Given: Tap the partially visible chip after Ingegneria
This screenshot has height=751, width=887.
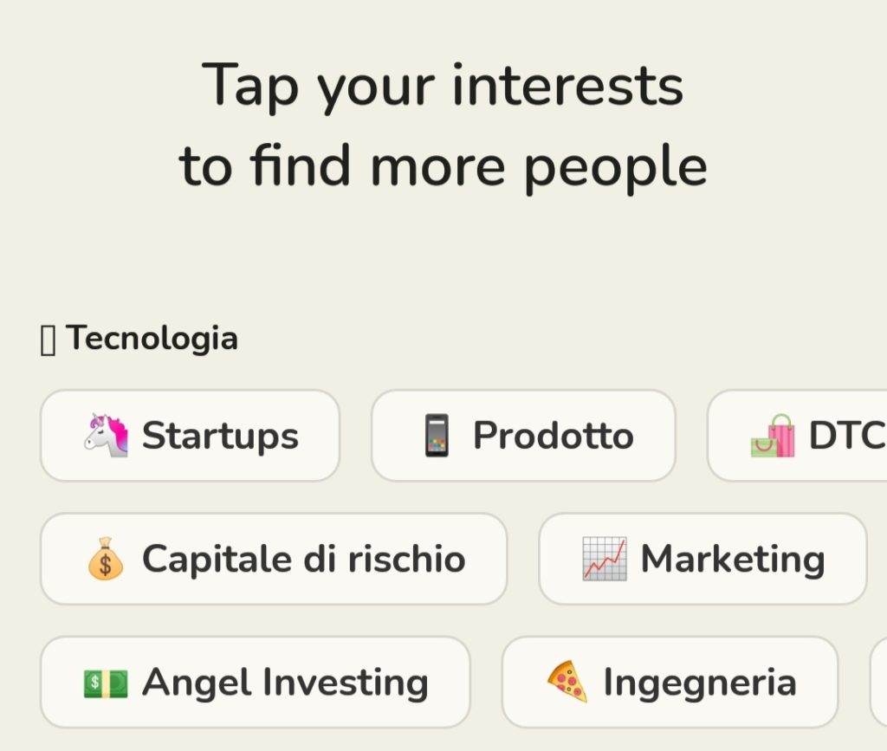Looking at the screenshot, I should pyautogui.click(x=878, y=682).
